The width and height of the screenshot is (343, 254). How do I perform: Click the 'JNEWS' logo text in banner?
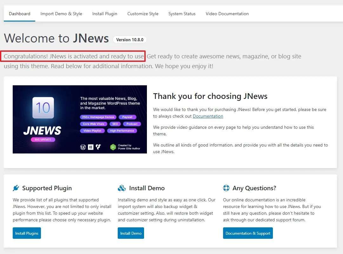(x=42, y=131)
